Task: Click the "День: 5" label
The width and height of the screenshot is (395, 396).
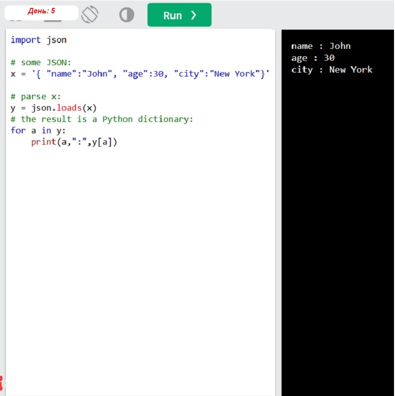Action: [x=41, y=11]
